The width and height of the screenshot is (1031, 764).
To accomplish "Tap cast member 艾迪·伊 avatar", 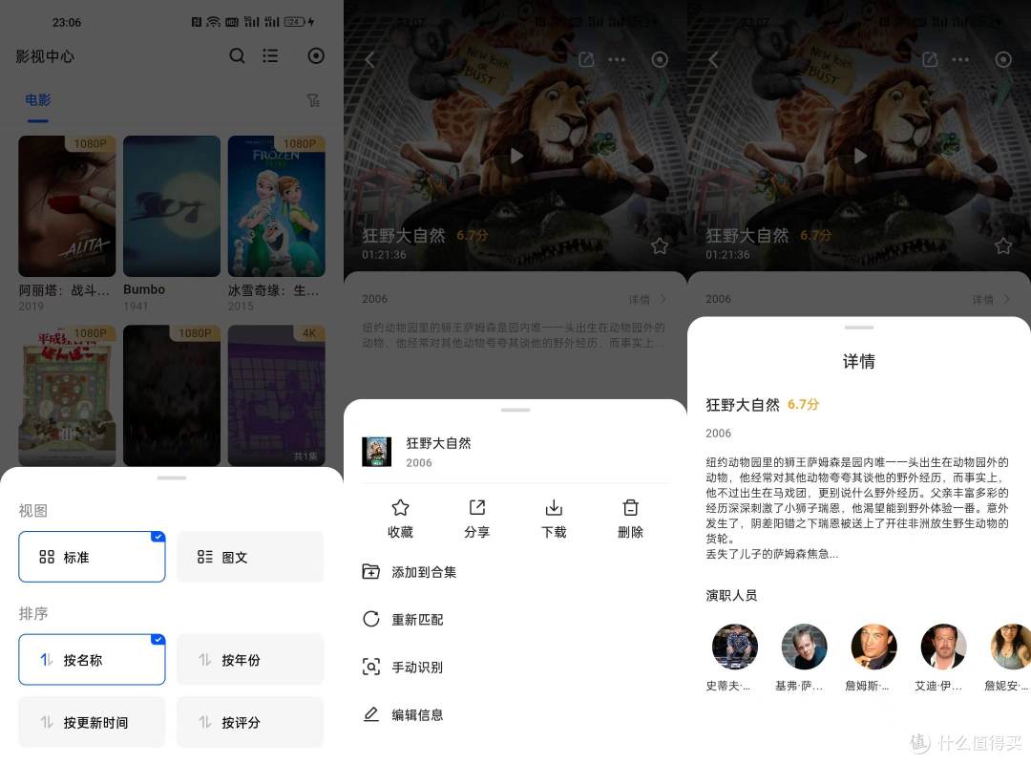I will pos(943,647).
